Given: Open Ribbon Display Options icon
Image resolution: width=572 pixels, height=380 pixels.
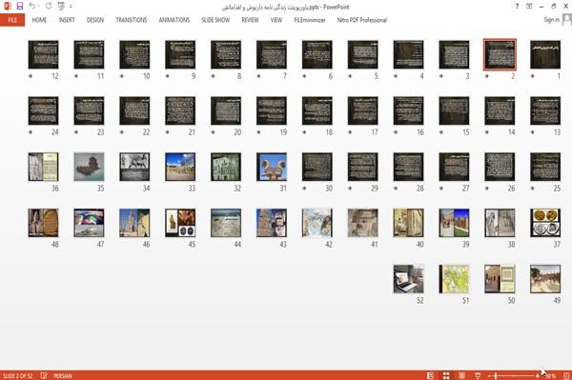Looking at the screenshot, I should (x=529, y=7).
